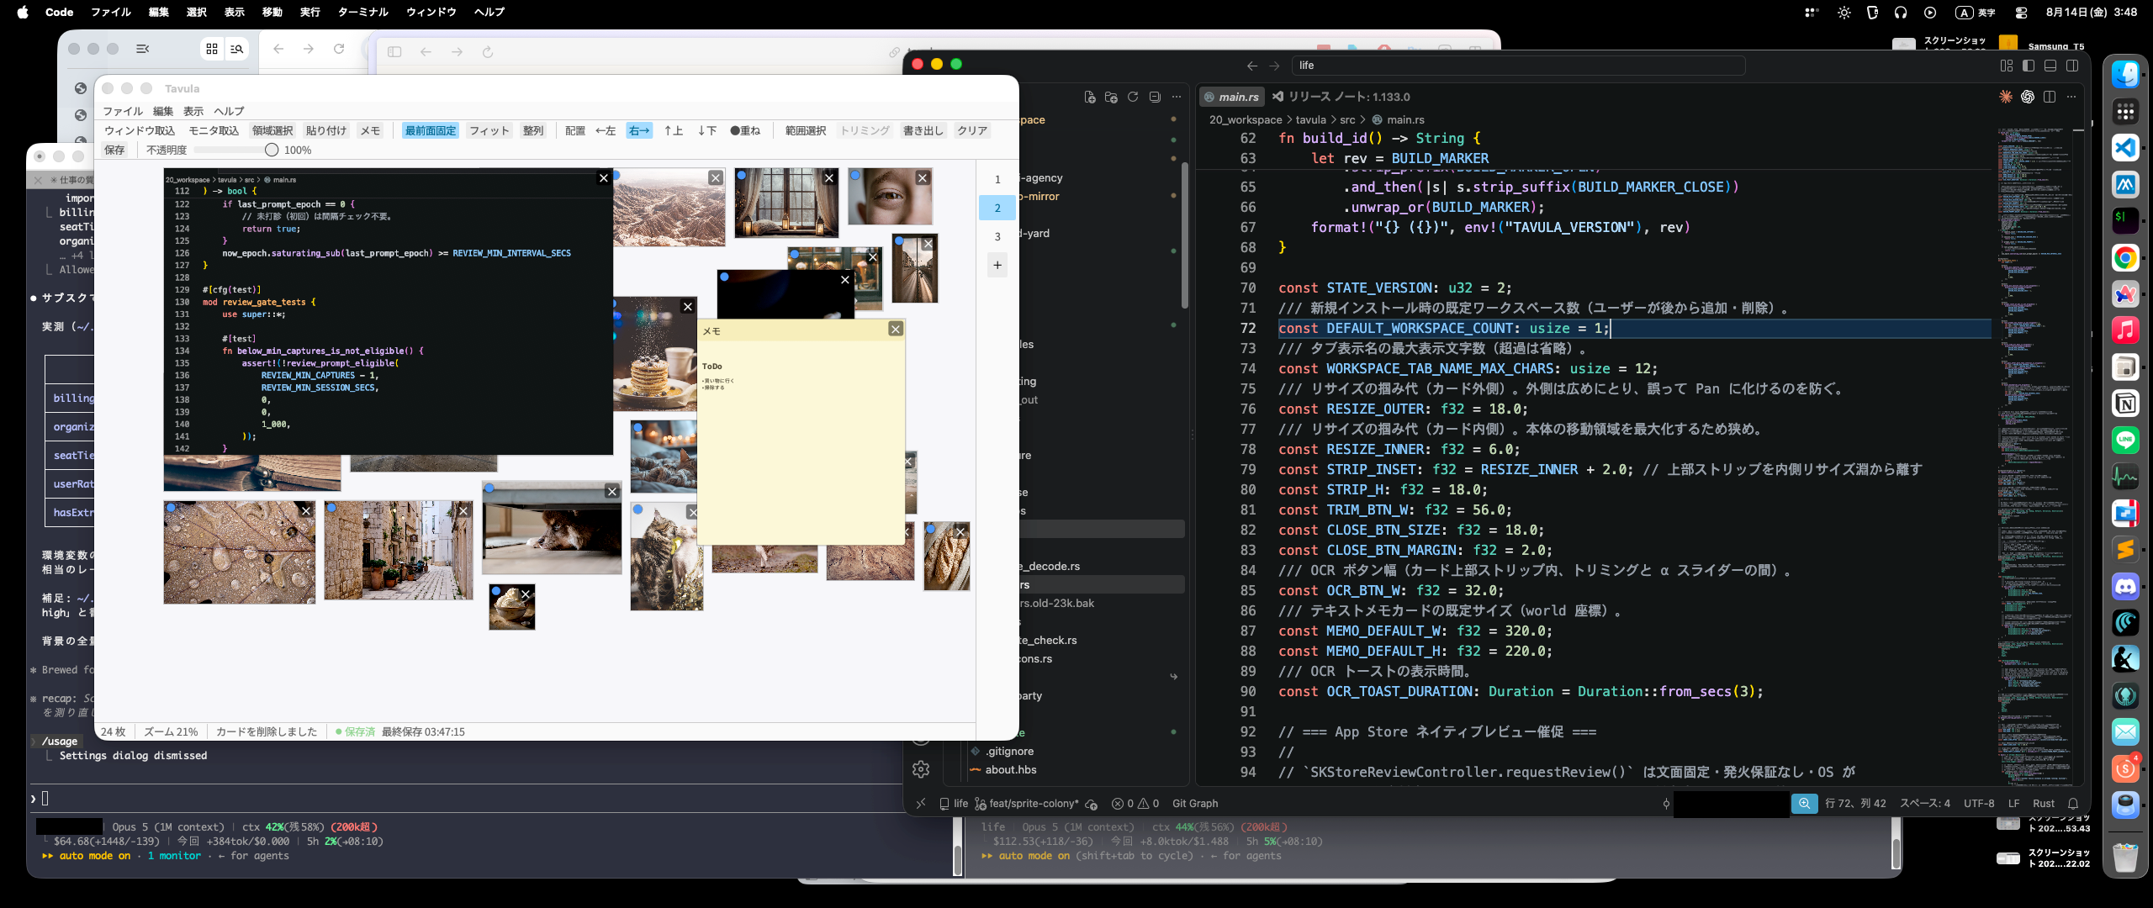This screenshot has height=908, width=2153.
Task: Select ↓下 placement direction in Tavula
Action: [706, 130]
